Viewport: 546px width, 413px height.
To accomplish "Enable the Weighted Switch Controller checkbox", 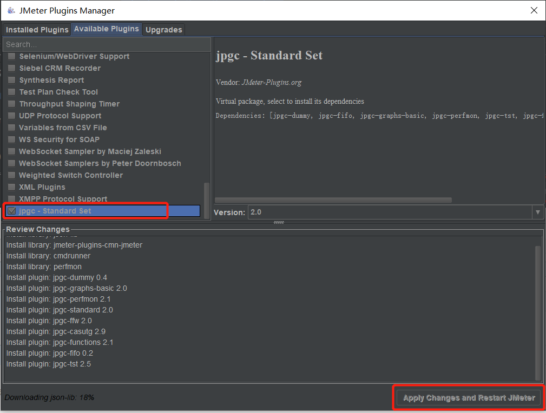I will point(11,175).
